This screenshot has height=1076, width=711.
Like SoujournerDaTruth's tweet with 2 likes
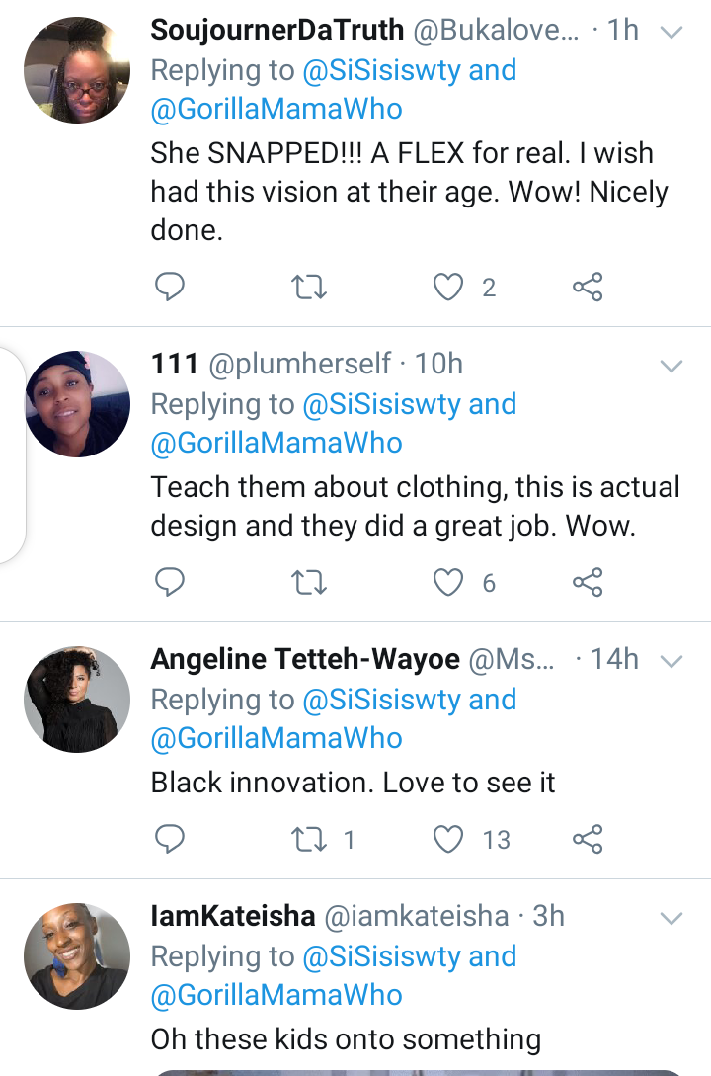pos(448,288)
